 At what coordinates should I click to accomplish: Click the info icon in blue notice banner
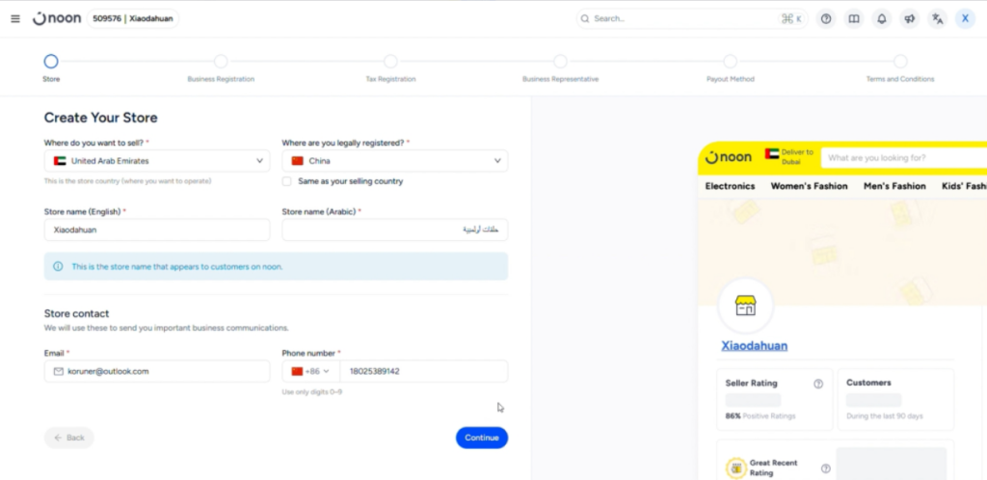pos(58,266)
